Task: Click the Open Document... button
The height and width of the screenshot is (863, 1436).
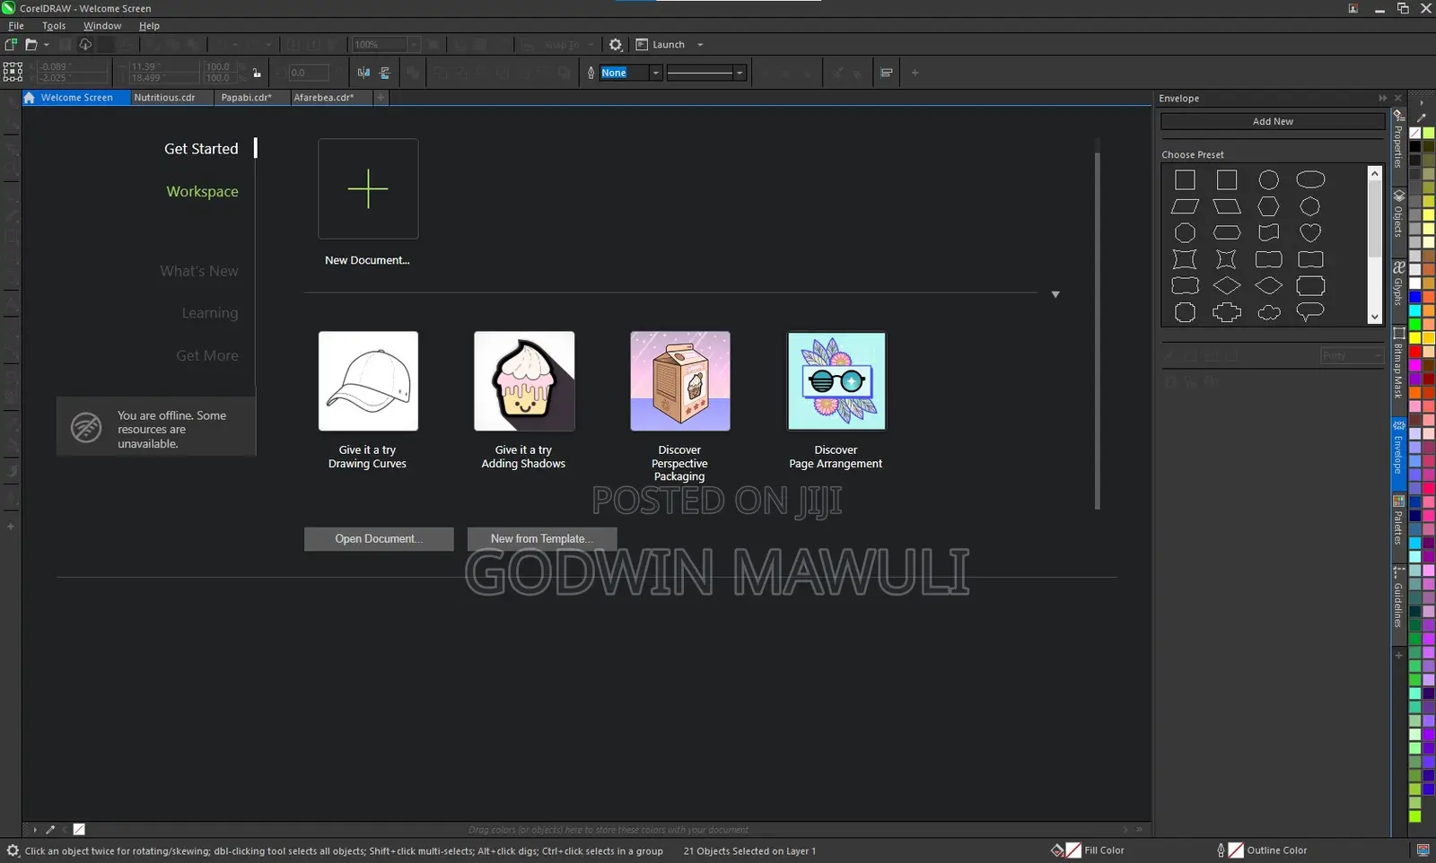Action: [x=379, y=538]
